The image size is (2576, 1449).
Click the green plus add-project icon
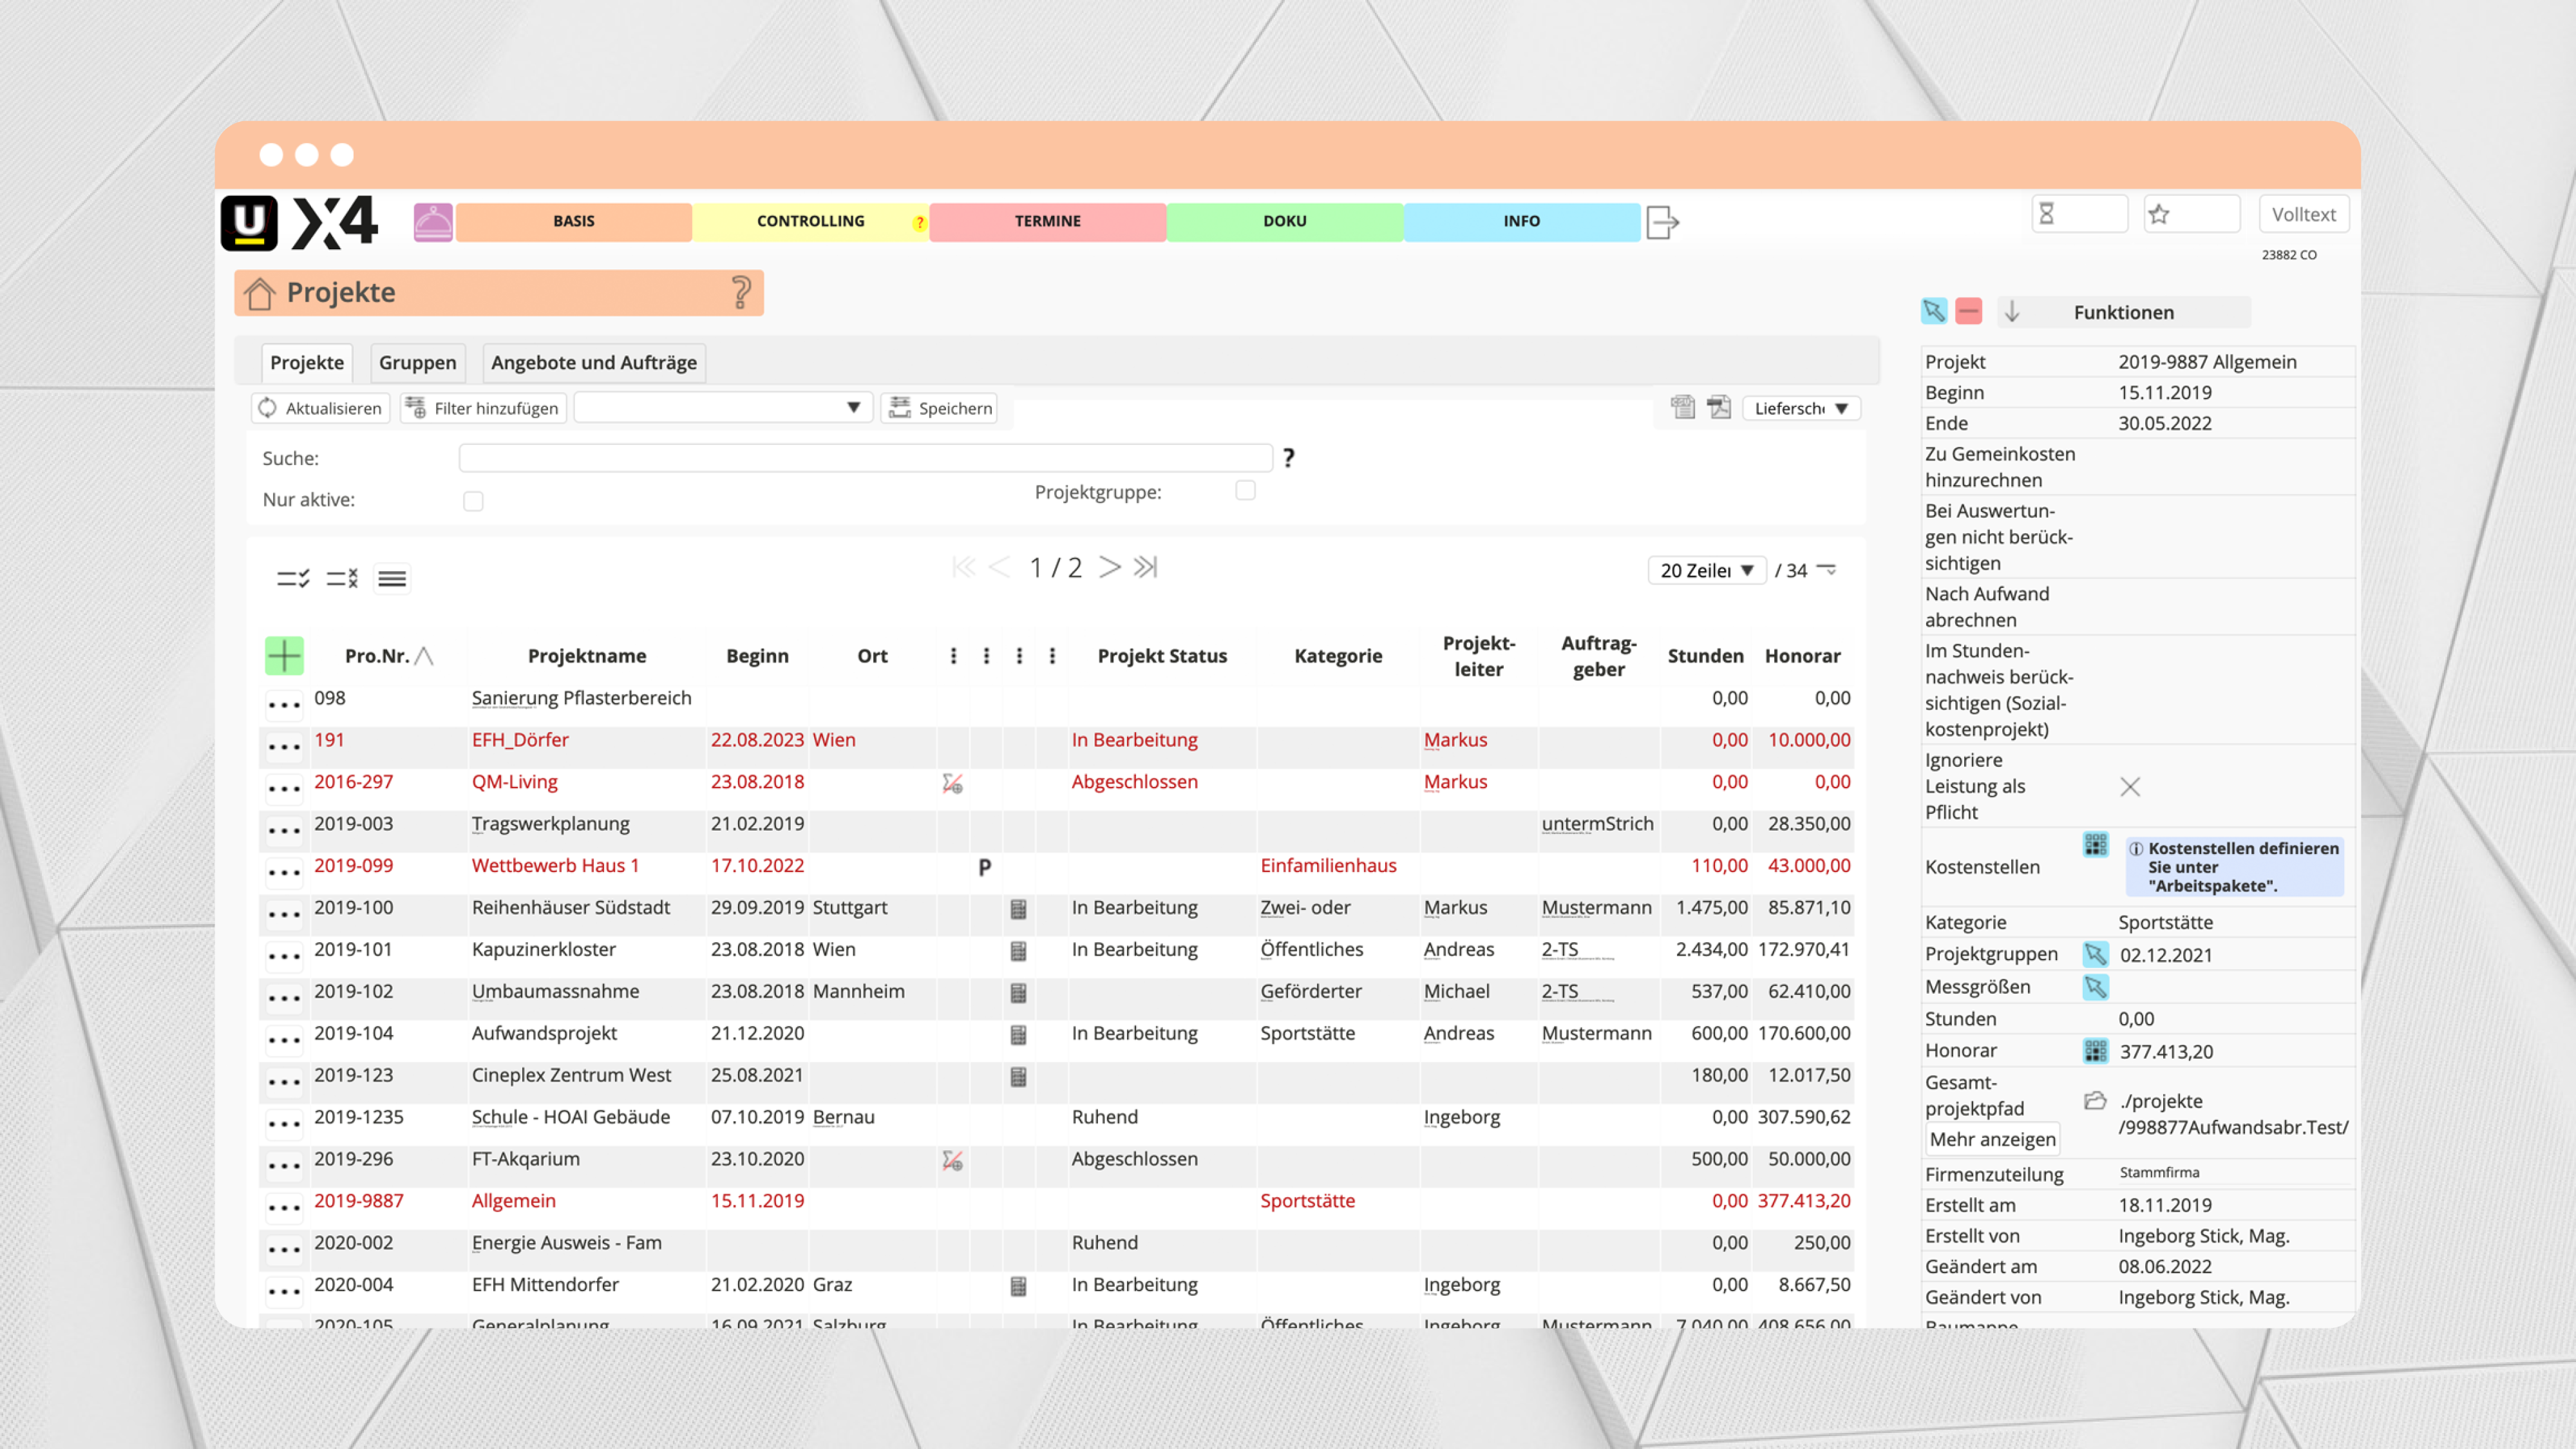pos(284,655)
